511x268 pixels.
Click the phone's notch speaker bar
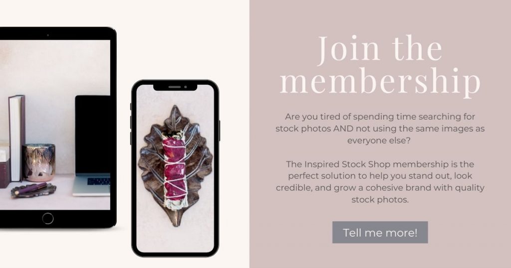[x=174, y=87]
